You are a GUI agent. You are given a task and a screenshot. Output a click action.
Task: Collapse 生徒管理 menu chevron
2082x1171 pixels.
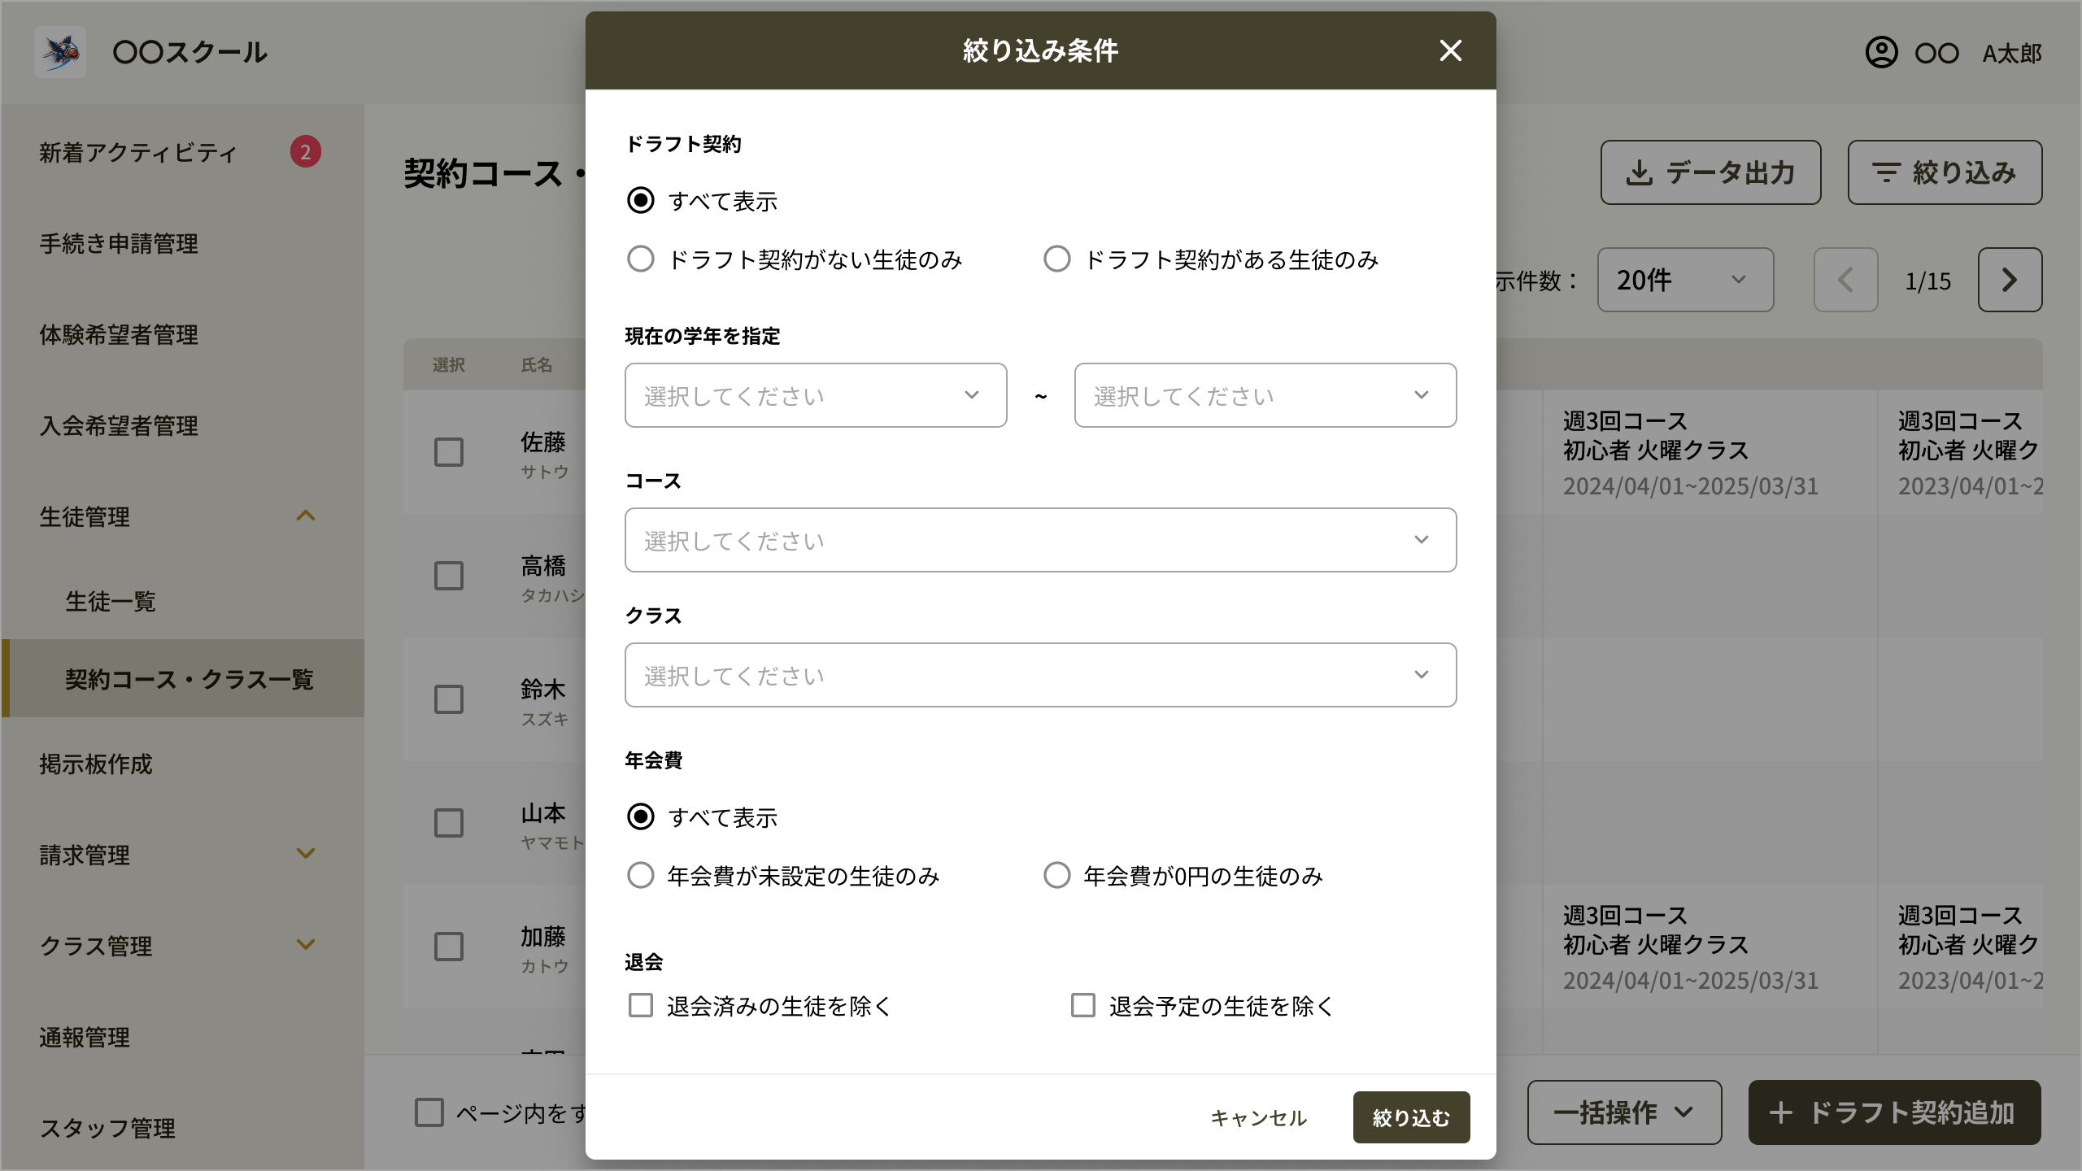tap(306, 516)
